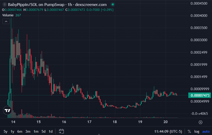
Task: Toggle percent scale mode
Action: click(189, 131)
